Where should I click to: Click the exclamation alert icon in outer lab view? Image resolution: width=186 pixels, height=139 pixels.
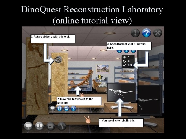(135, 33)
